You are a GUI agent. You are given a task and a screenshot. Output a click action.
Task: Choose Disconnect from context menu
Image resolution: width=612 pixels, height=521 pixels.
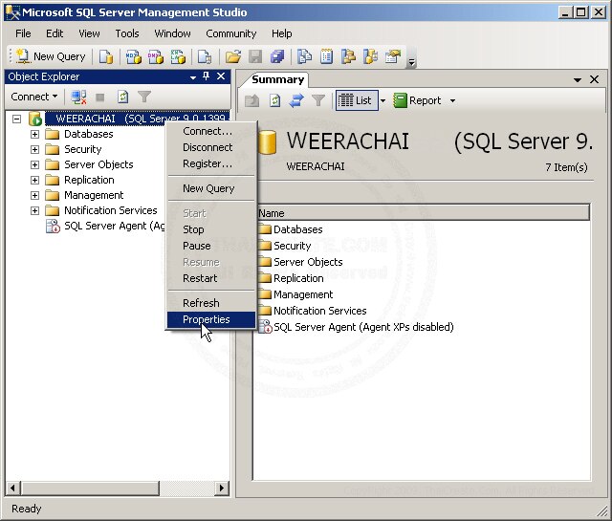point(210,147)
